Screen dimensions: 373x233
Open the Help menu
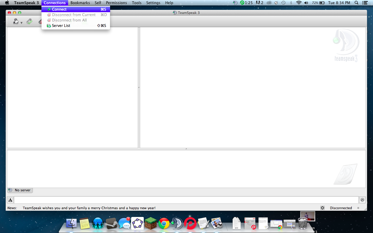169,3
